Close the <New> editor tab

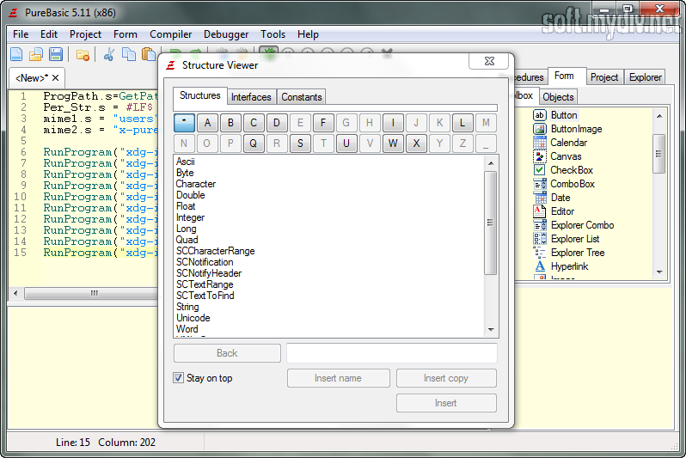[55, 78]
